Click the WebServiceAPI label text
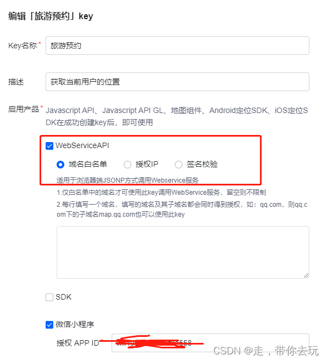The height and width of the screenshot is (361, 327). point(82,145)
